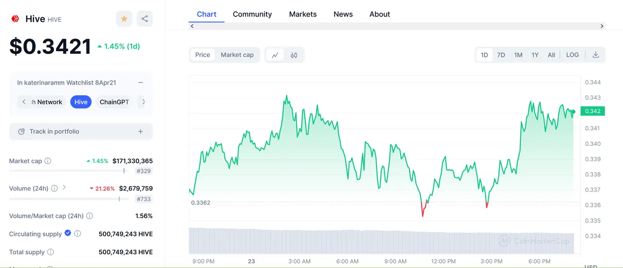
Task: Click the 1.56% volume ratio value
Action: pyautogui.click(x=144, y=215)
